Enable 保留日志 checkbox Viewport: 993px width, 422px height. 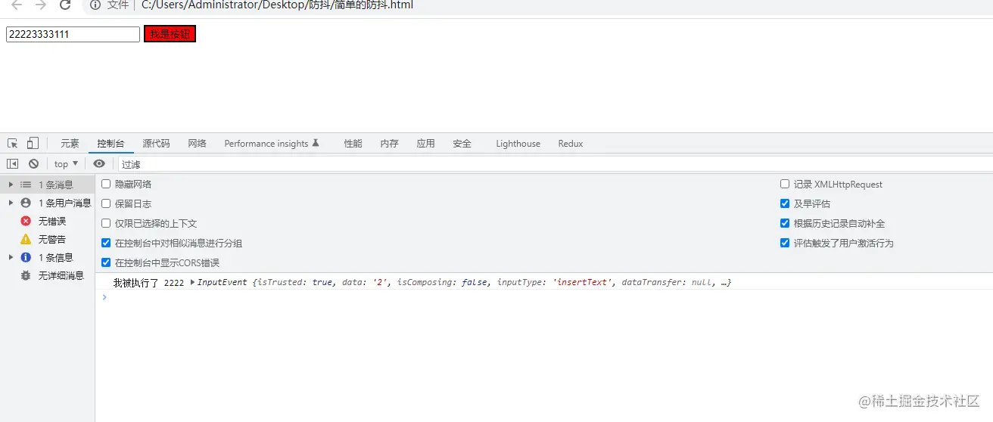point(106,203)
